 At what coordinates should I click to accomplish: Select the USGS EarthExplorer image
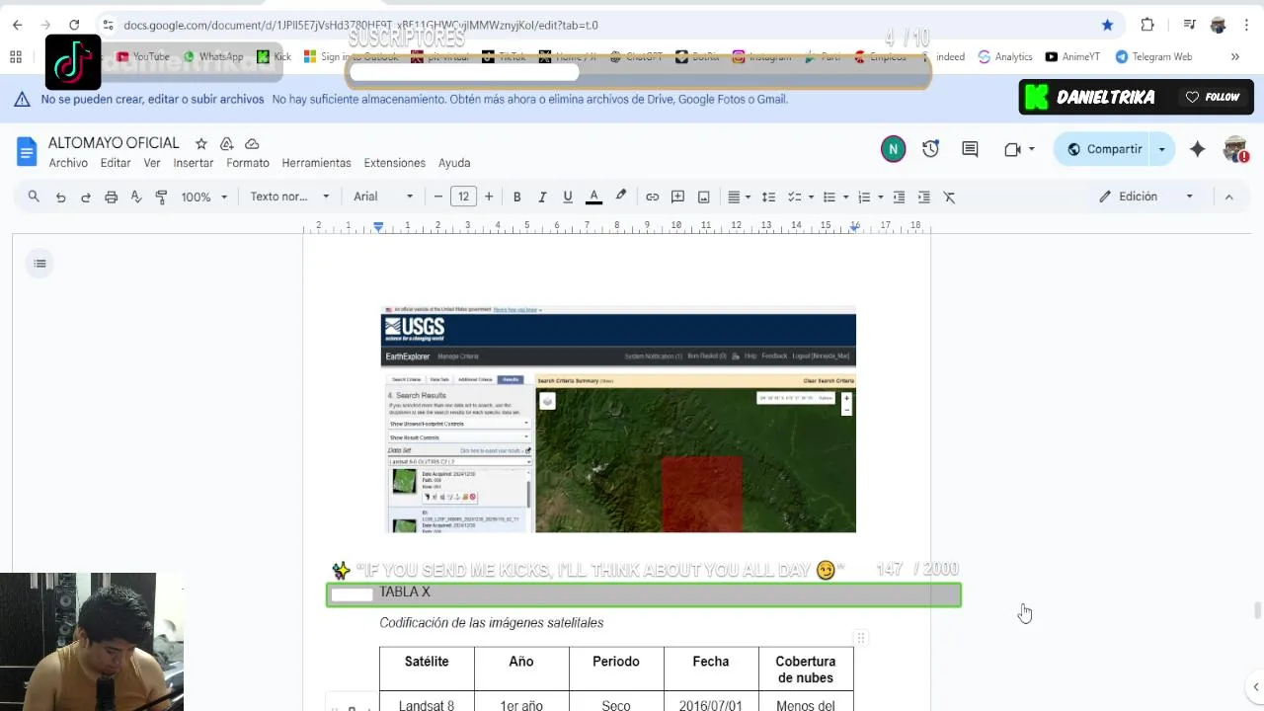point(618,420)
